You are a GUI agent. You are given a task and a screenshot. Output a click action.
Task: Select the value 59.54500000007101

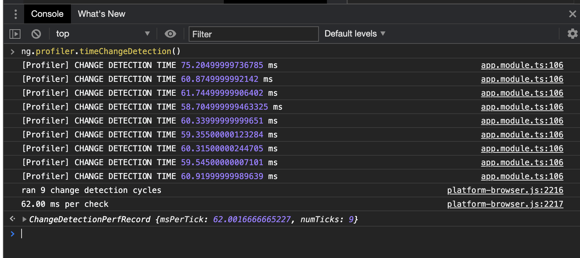coord(222,162)
